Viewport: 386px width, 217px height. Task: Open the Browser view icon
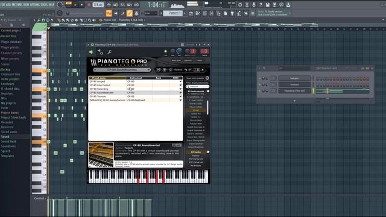(x=218, y=13)
